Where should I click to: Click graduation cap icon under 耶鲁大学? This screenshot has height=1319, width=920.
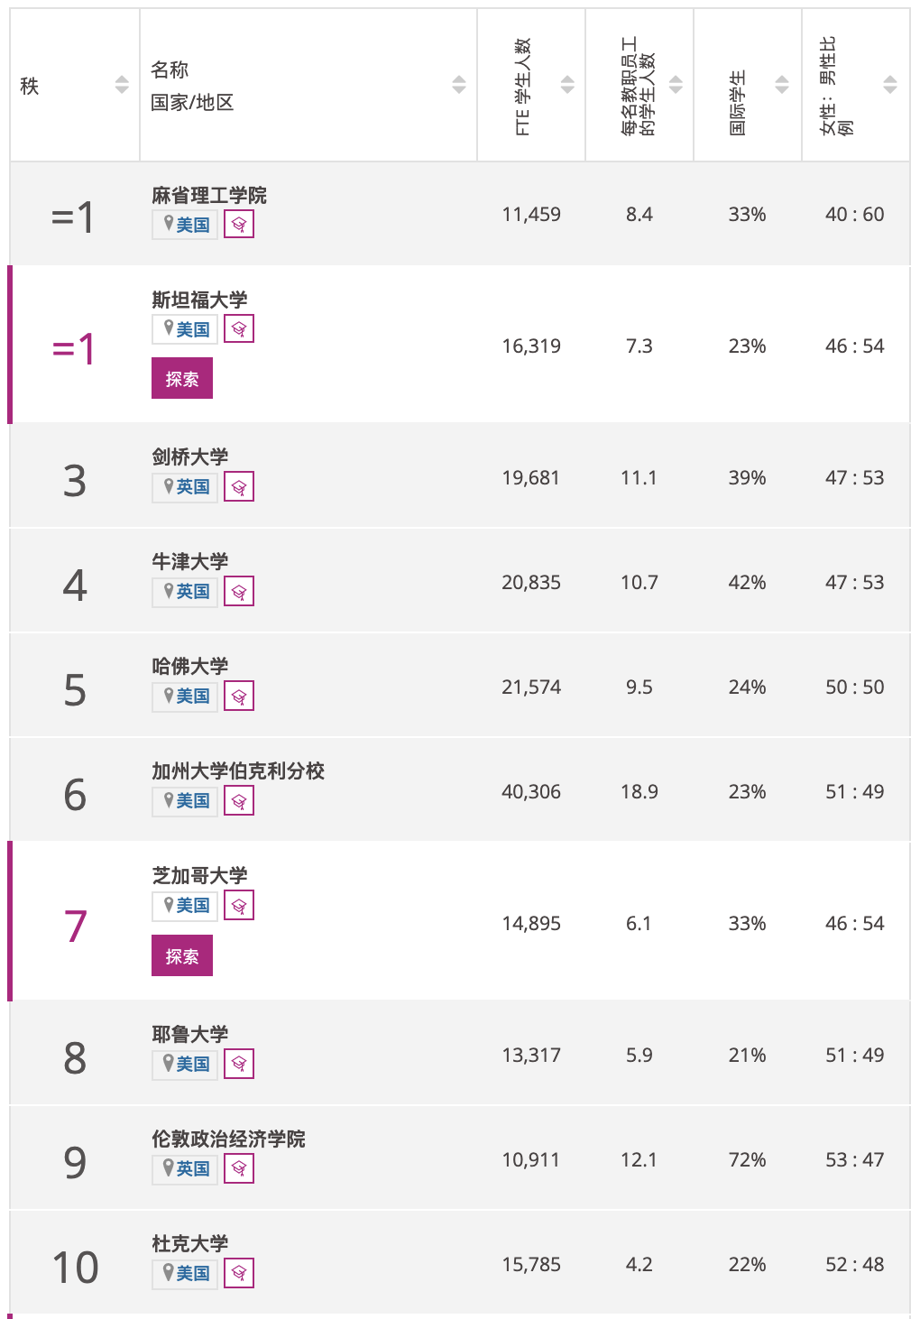click(x=239, y=1064)
